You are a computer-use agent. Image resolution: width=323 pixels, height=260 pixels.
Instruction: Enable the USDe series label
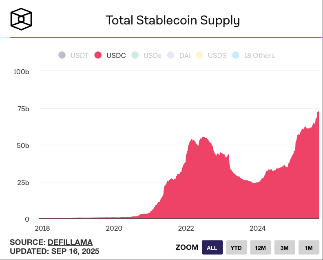(x=153, y=55)
